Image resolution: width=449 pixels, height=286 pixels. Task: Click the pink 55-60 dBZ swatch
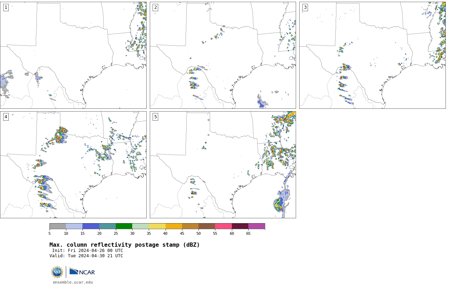223,226
